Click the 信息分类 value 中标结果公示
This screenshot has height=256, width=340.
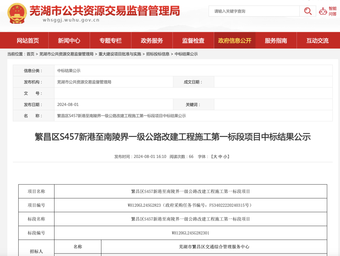click(x=69, y=71)
